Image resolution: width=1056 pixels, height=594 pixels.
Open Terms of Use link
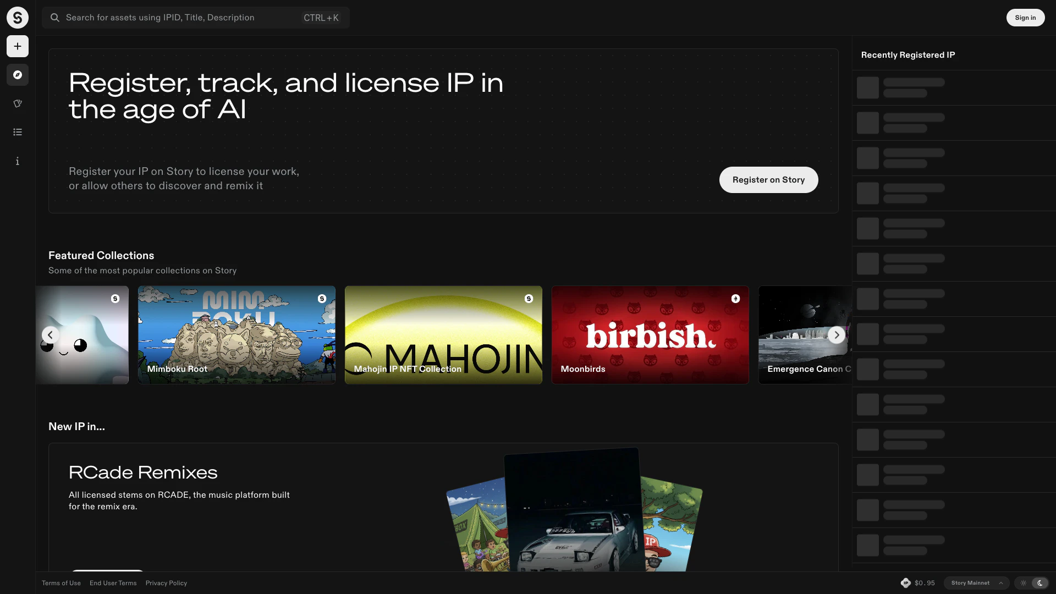click(61, 583)
